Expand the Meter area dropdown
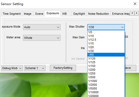This screenshot has height=97, width=139. coord(42,38)
